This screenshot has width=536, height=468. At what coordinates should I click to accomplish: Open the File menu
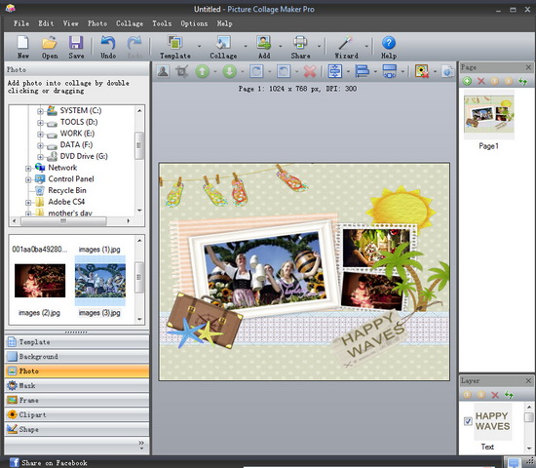(x=21, y=23)
